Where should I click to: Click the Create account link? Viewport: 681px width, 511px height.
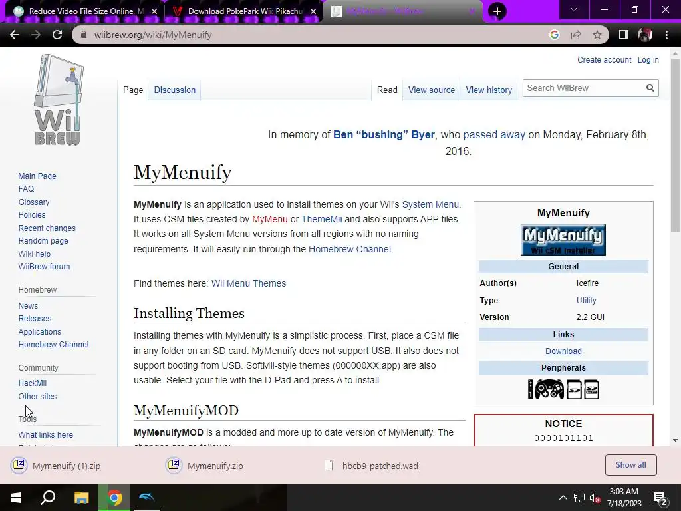point(604,59)
